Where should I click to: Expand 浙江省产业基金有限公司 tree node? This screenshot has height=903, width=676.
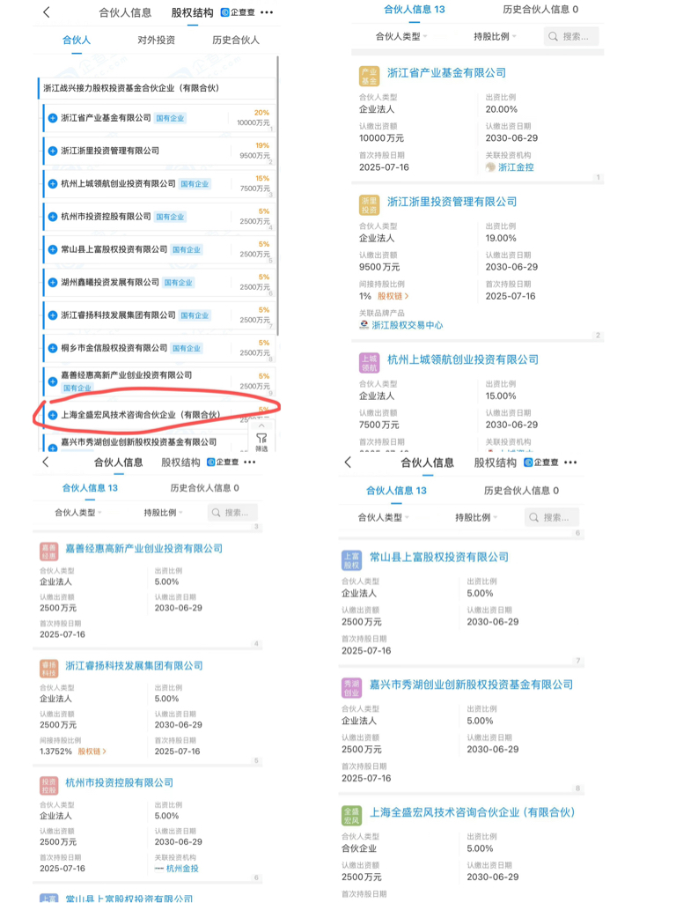pos(52,118)
